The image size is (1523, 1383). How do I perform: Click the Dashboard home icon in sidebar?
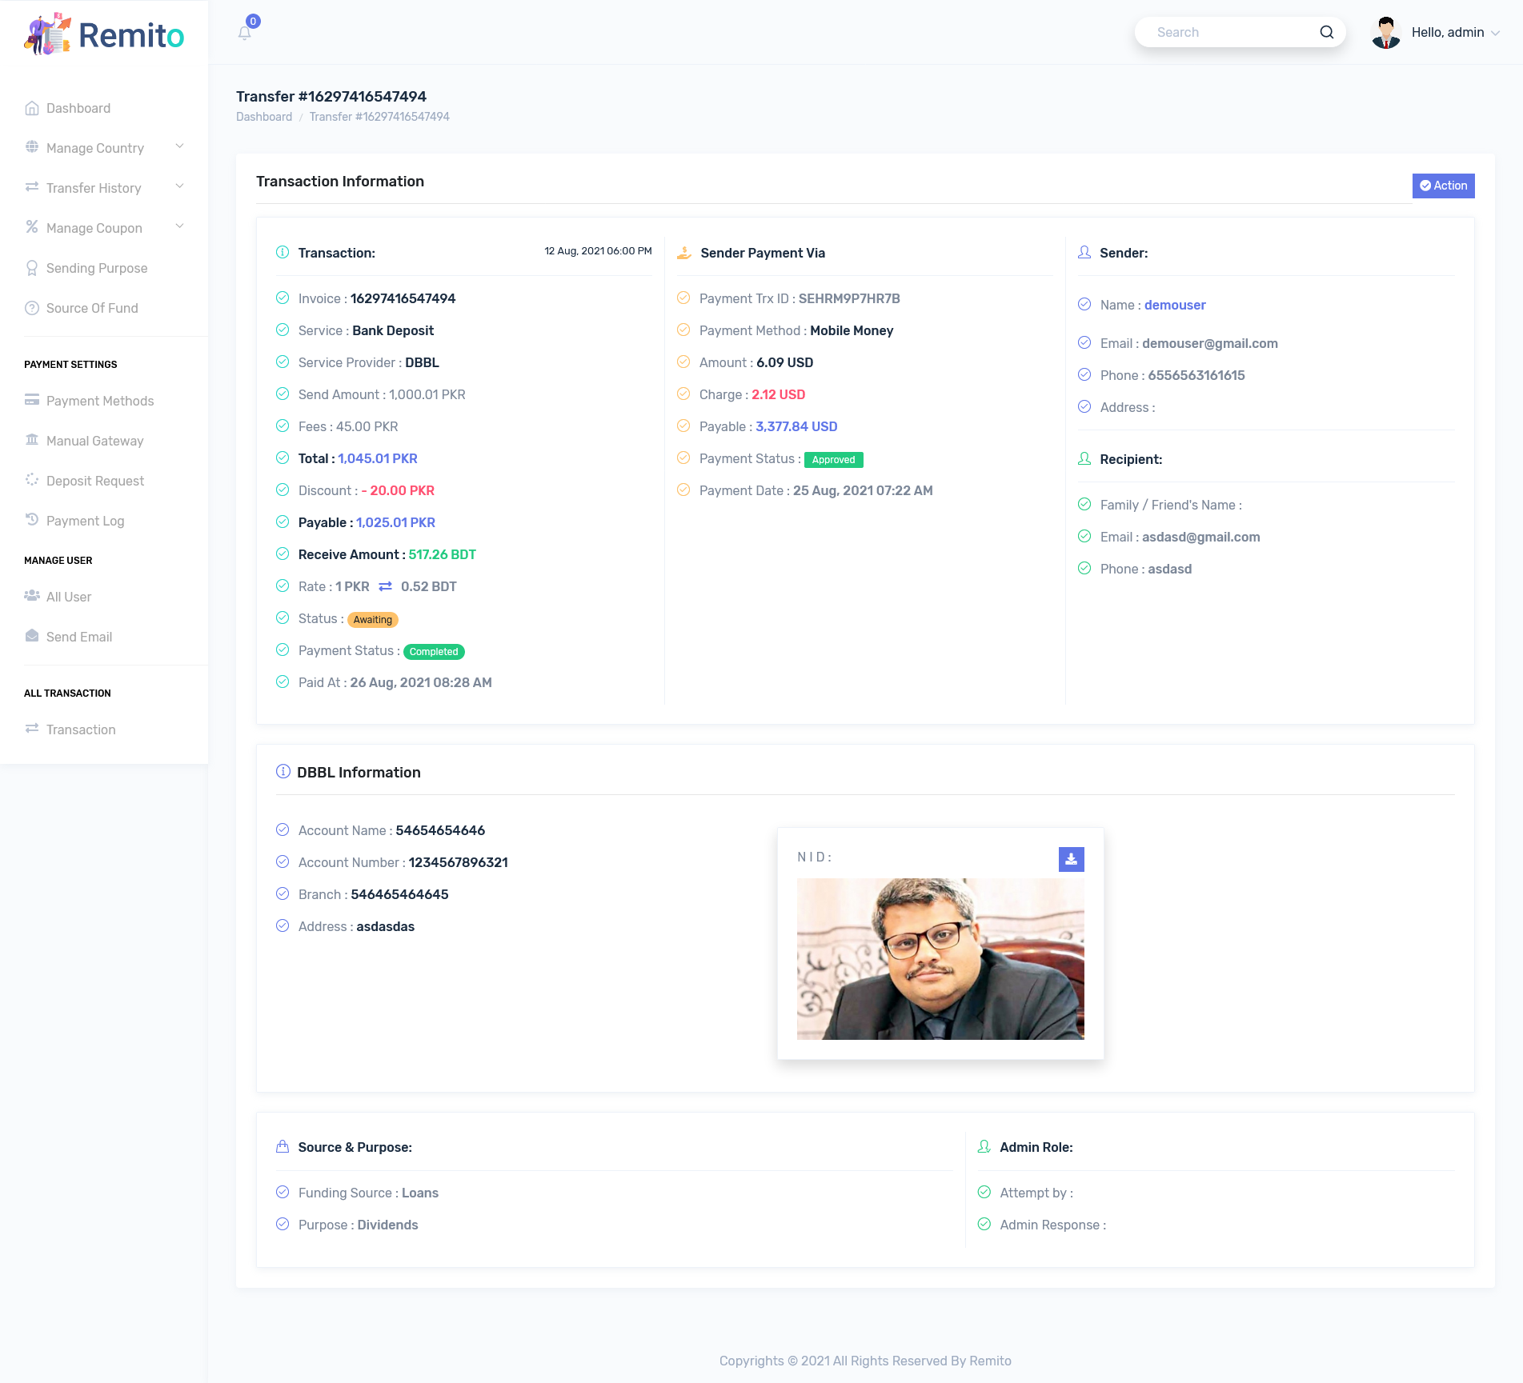pyautogui.click(x=32, y=108)
